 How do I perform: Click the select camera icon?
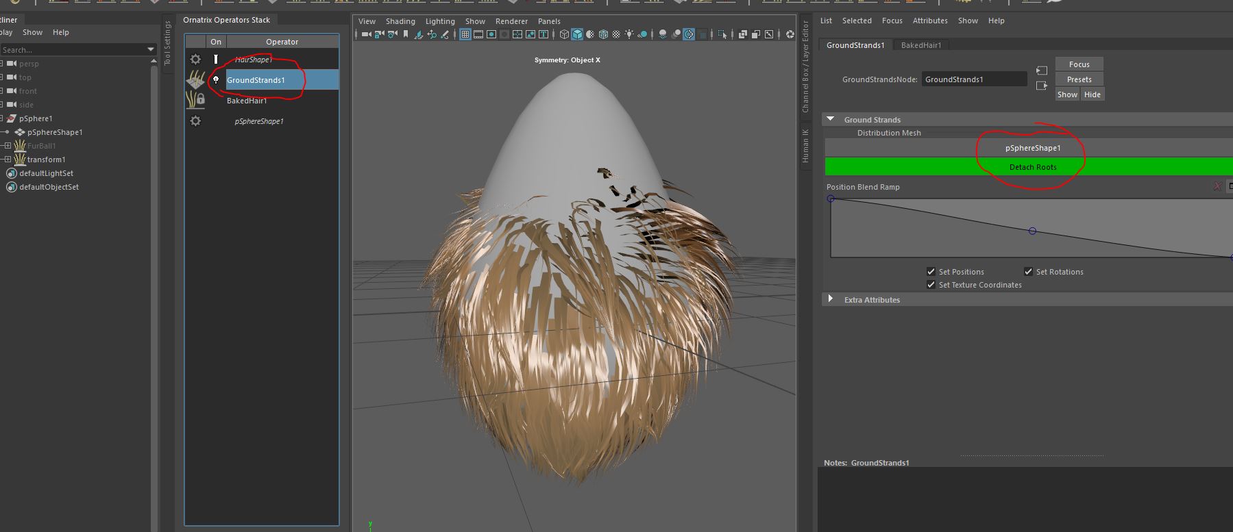tap(366, 34)
